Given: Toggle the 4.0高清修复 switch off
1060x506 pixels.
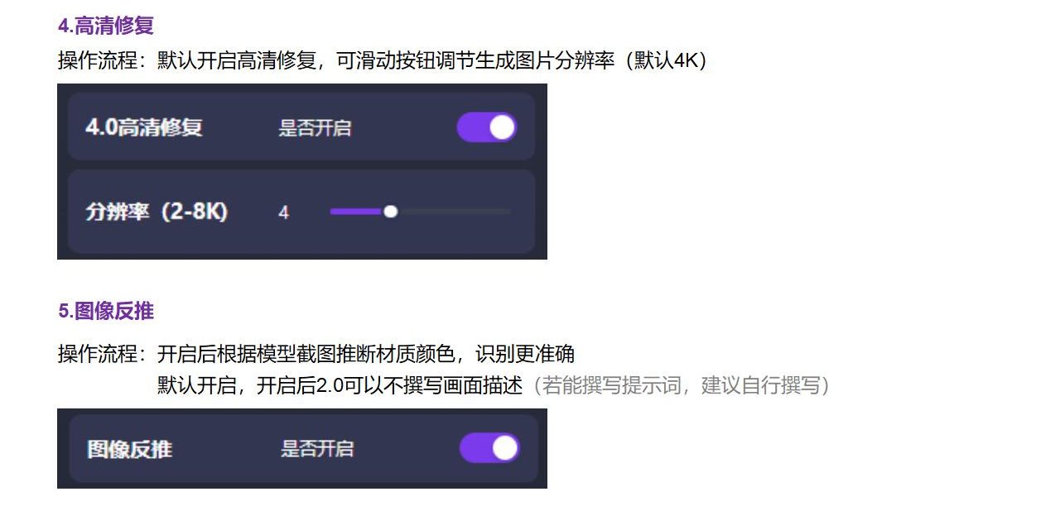Looking at the screenshot, I should click(487, 127).
